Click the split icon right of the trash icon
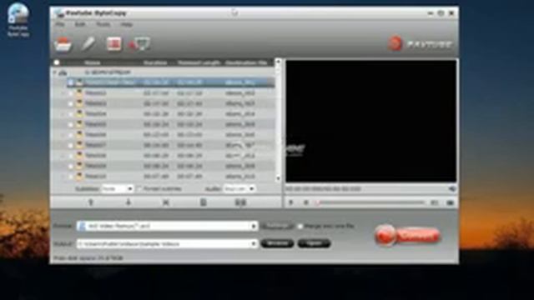 tap(241, 202)
